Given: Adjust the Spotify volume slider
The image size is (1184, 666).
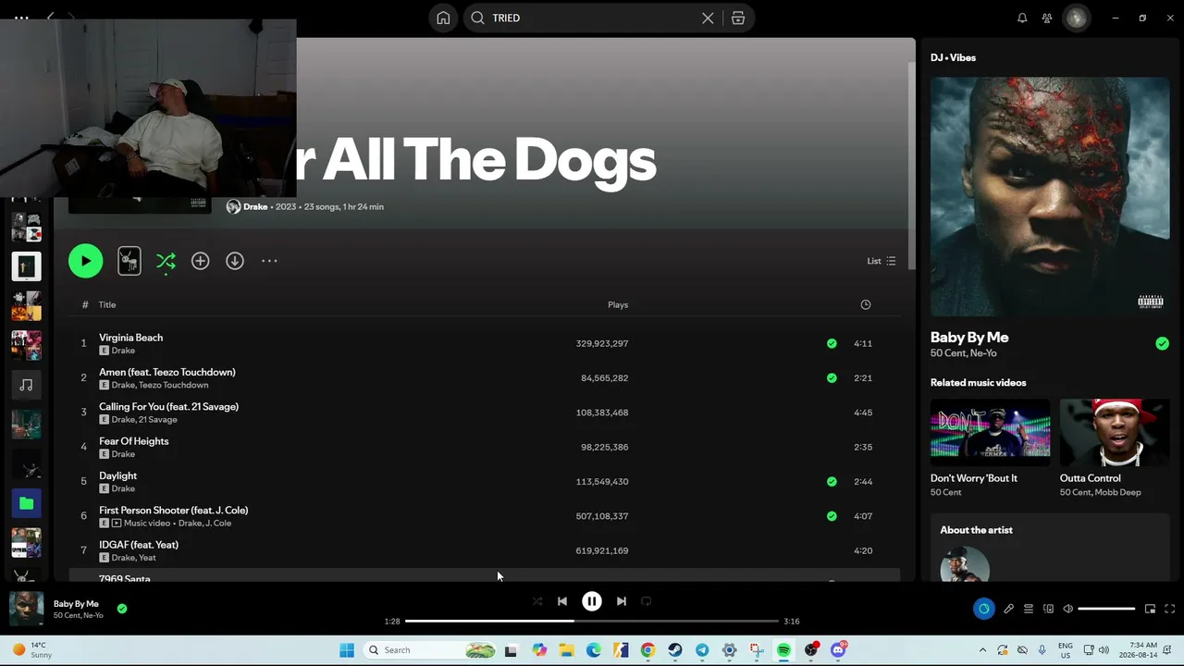Looking at the screenshot, I should 1106,609.
